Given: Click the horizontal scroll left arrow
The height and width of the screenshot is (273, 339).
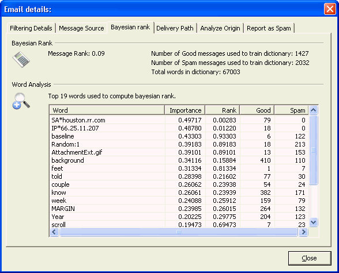Looking at the screenshot, I should click(x=54, y=232).
